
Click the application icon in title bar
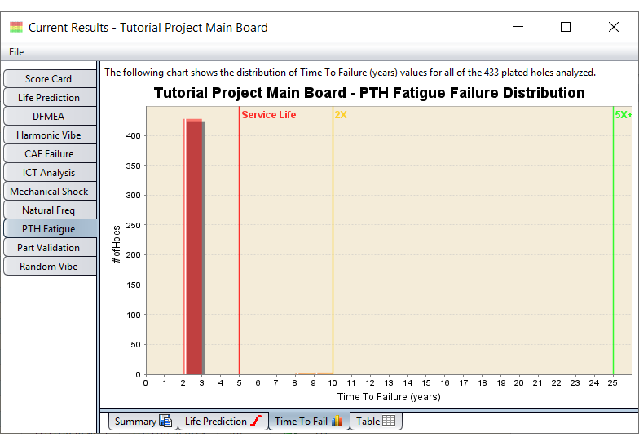pyautogui.click(x=16, y=28)
